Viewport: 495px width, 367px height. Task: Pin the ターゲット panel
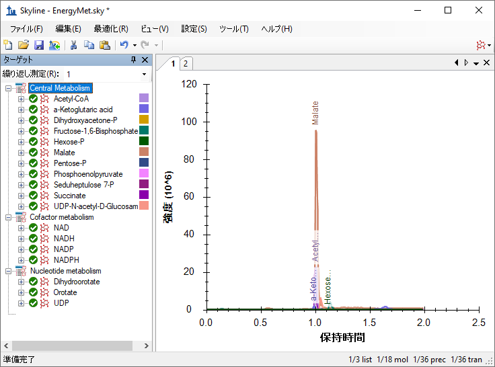tap(134, 60)
